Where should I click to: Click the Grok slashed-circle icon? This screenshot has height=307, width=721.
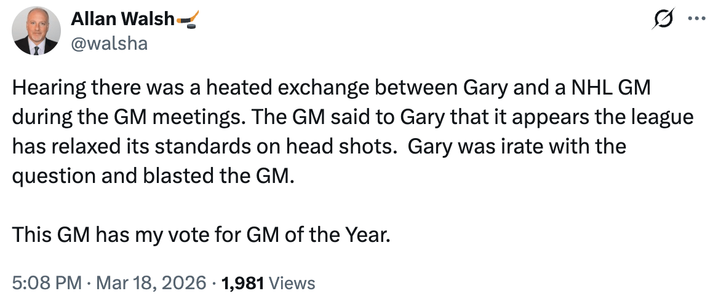point(664,19)
